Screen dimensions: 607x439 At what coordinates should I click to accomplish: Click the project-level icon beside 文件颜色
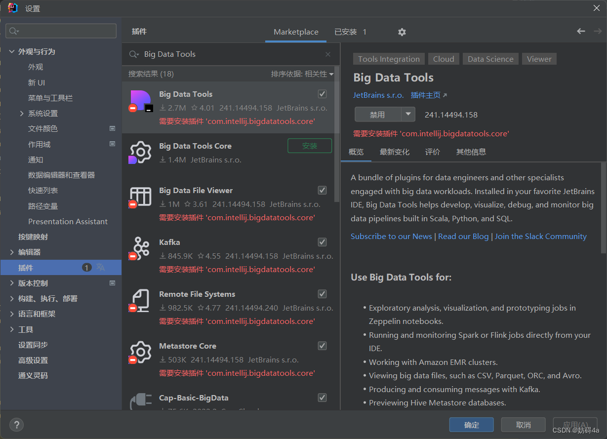click(112, 128)
